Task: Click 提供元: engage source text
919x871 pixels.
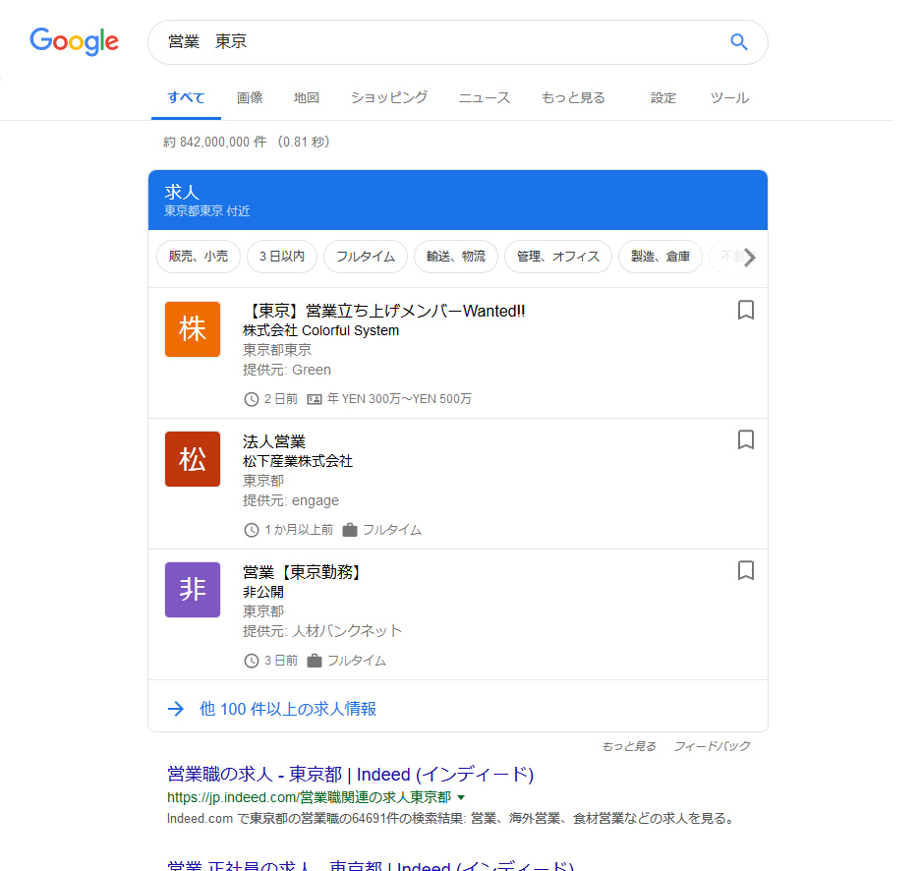Action: (291, 500)
